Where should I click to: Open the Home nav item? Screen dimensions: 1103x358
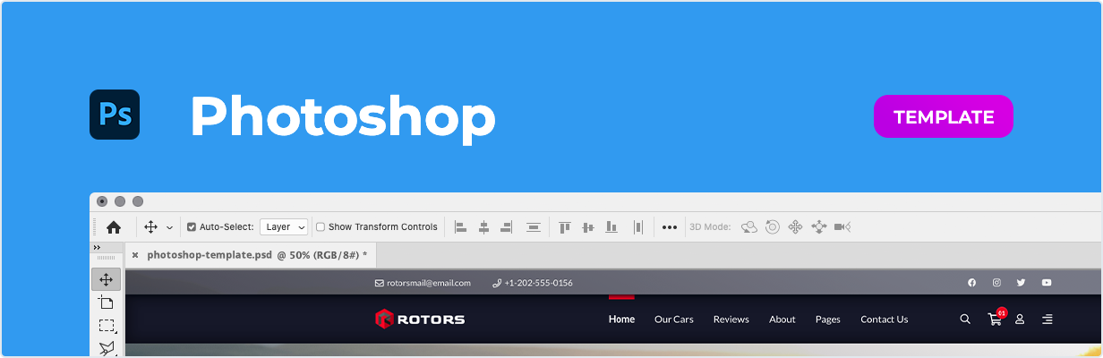(621, 320)
